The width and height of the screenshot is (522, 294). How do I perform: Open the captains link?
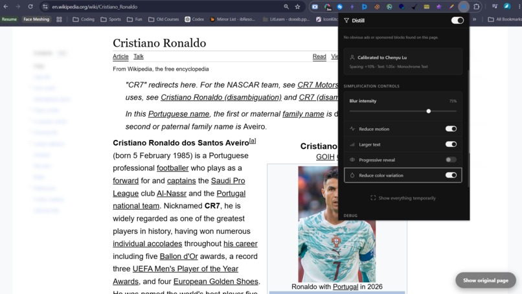(x=181, y=181)
